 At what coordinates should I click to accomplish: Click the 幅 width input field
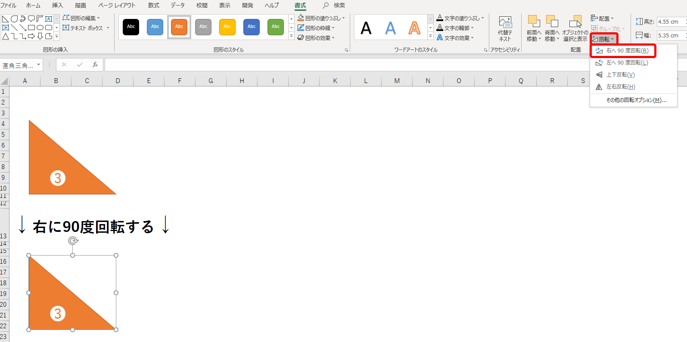[x=671, y=36]
